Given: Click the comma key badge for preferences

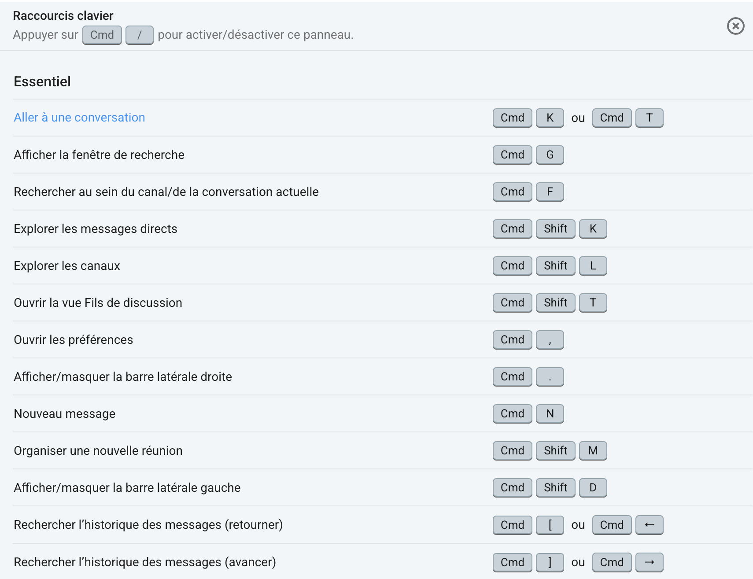Looking at the screenshot, I should pos(550,339).
